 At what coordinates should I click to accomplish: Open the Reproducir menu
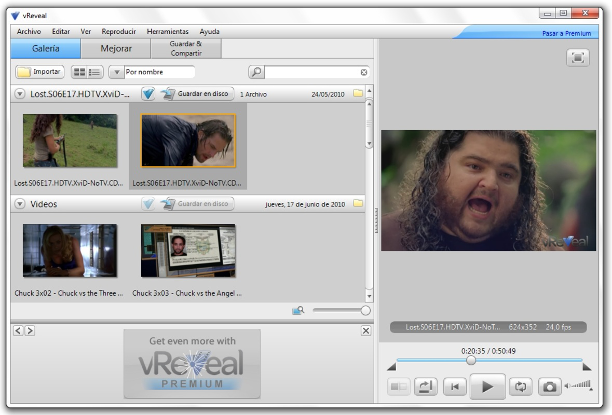point(119,32)
